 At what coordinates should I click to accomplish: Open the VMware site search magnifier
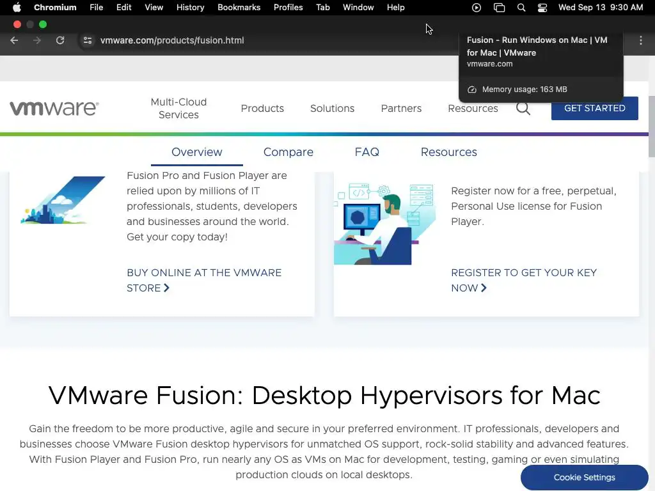(523, 108)
